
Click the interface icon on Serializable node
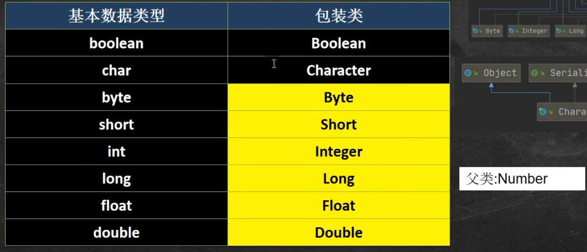coord(535,73)
